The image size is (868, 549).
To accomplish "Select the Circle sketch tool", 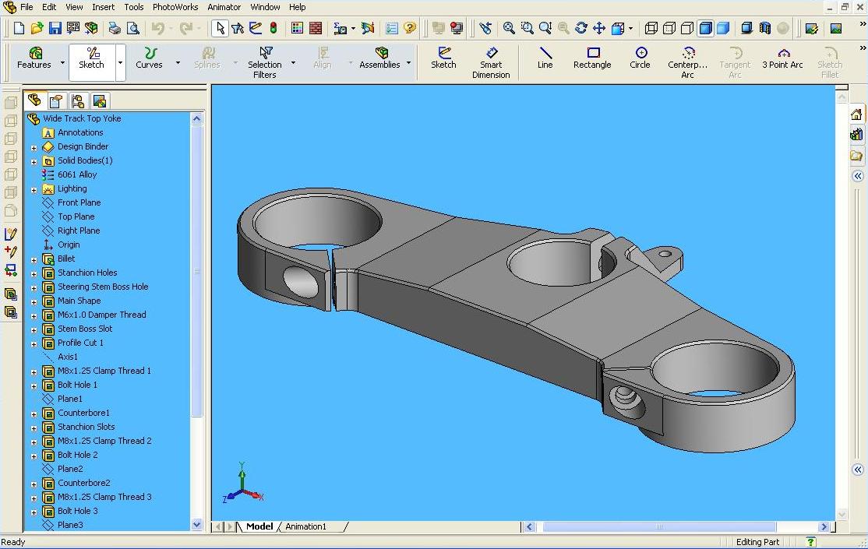I will click(x=640, y=58).
